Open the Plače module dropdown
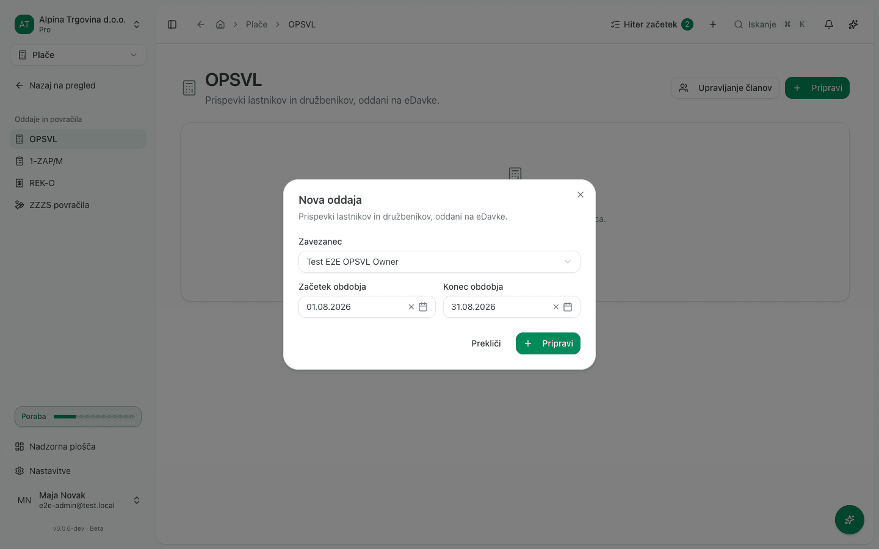Image resolution: width=879 pixels, height=549 pixels. click(78, 55)
